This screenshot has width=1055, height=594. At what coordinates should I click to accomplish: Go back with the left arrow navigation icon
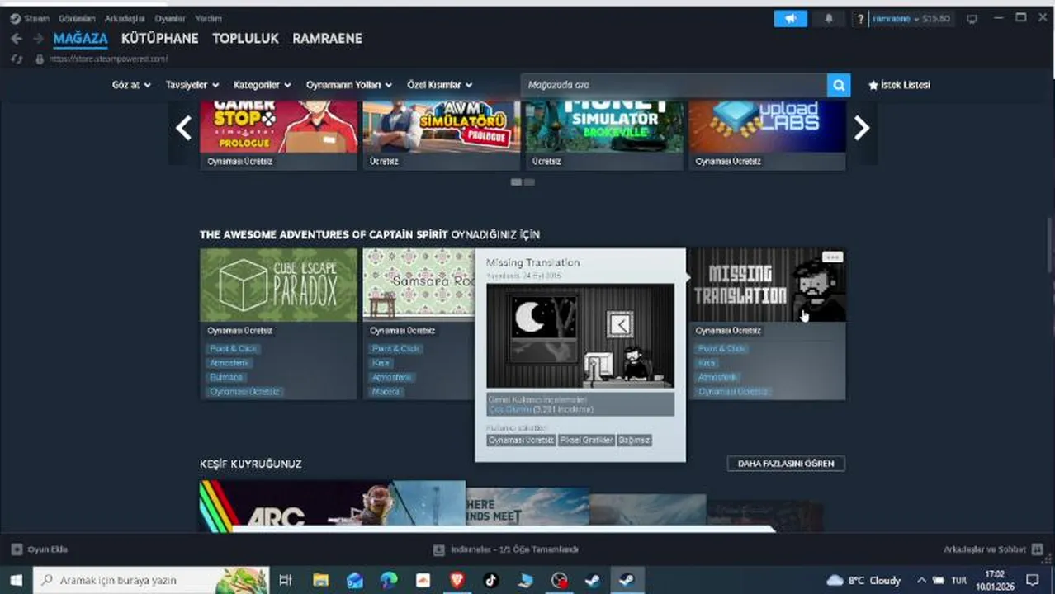pyautogui.click(x=17, y=39)
